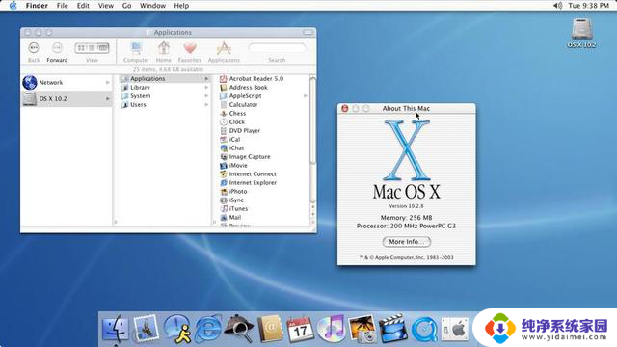Expand OS X 10.2 volume arrow

107,98
